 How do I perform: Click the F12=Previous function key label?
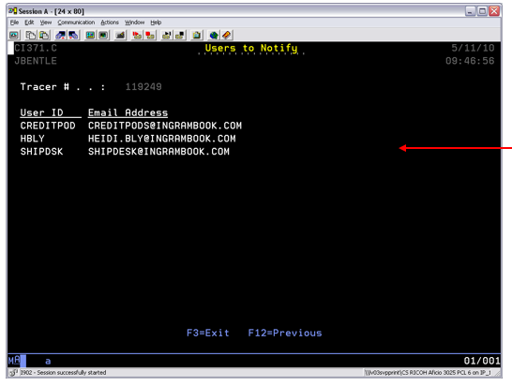[x=285, y=333]
